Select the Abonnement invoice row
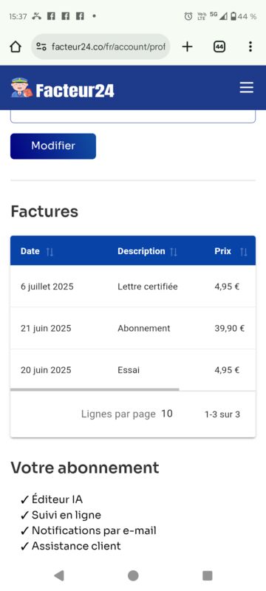This screenshot has height=591, width=266. [x=133, y=328]
